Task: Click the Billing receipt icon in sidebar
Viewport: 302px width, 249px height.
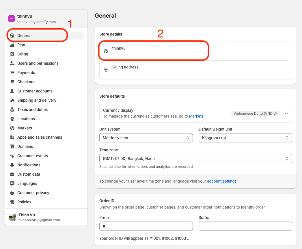Action: [x=12, y=54]
